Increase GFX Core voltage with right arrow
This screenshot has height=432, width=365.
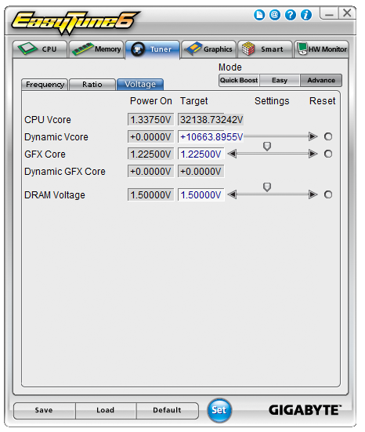click(313, 154)
